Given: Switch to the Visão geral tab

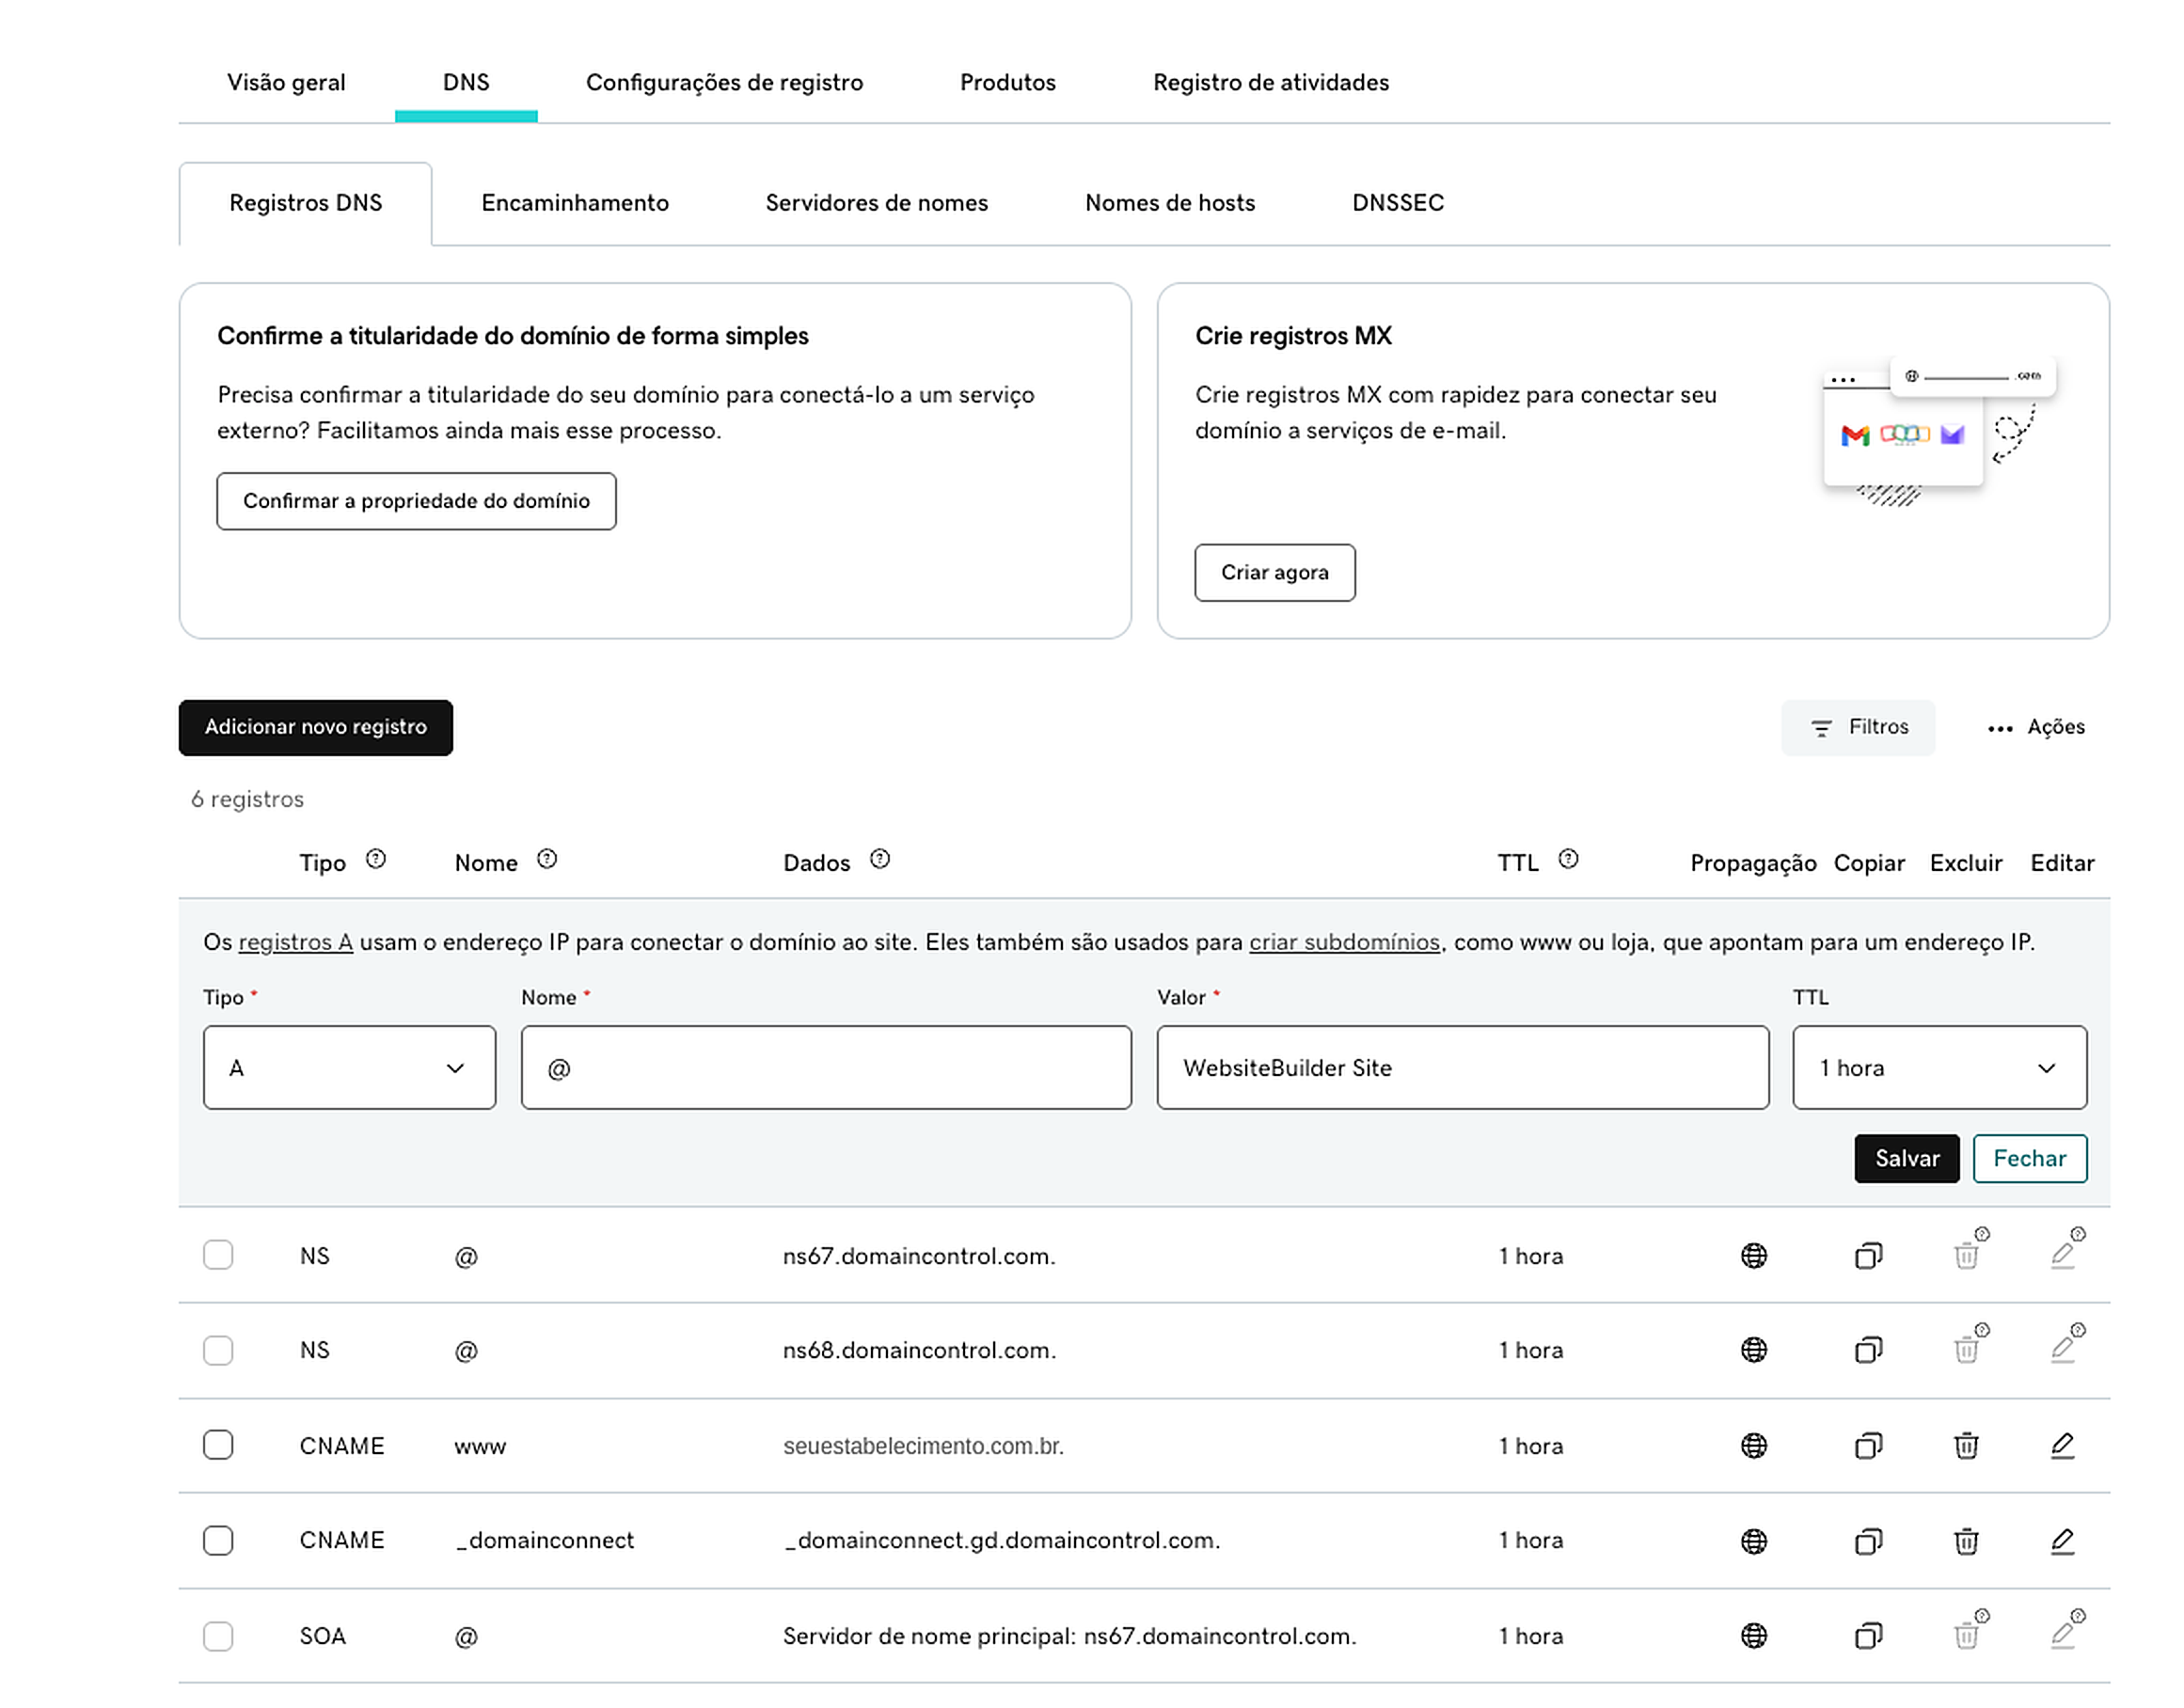Looking at the screenshot, I should [x=286, y=82].
